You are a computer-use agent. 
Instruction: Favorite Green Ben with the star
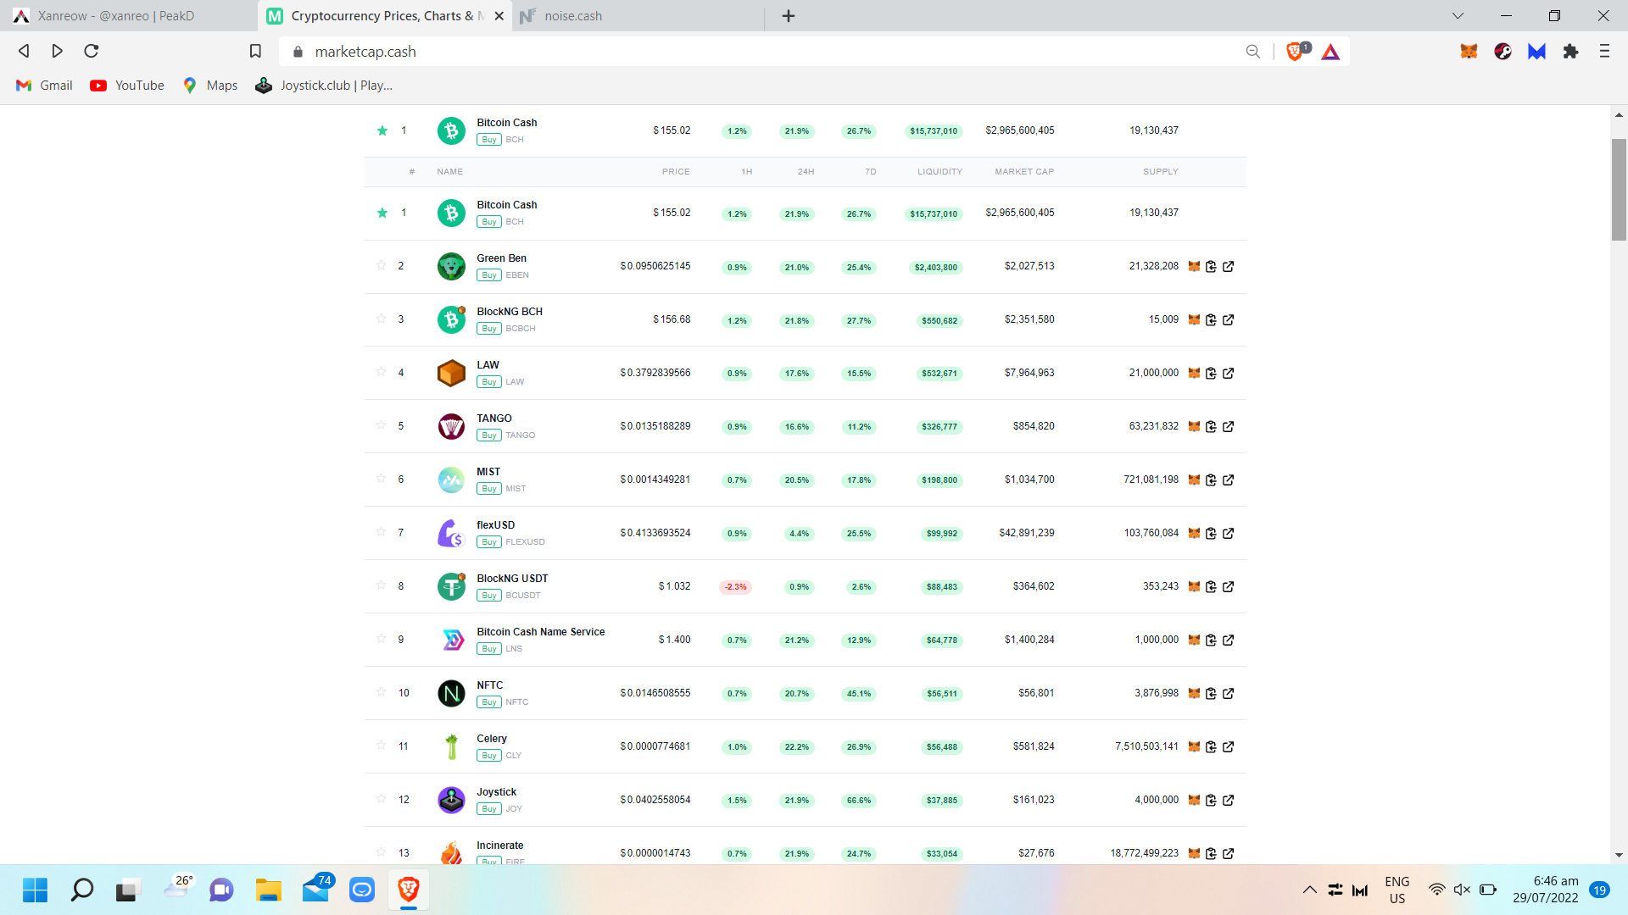(x=381, y=265)
